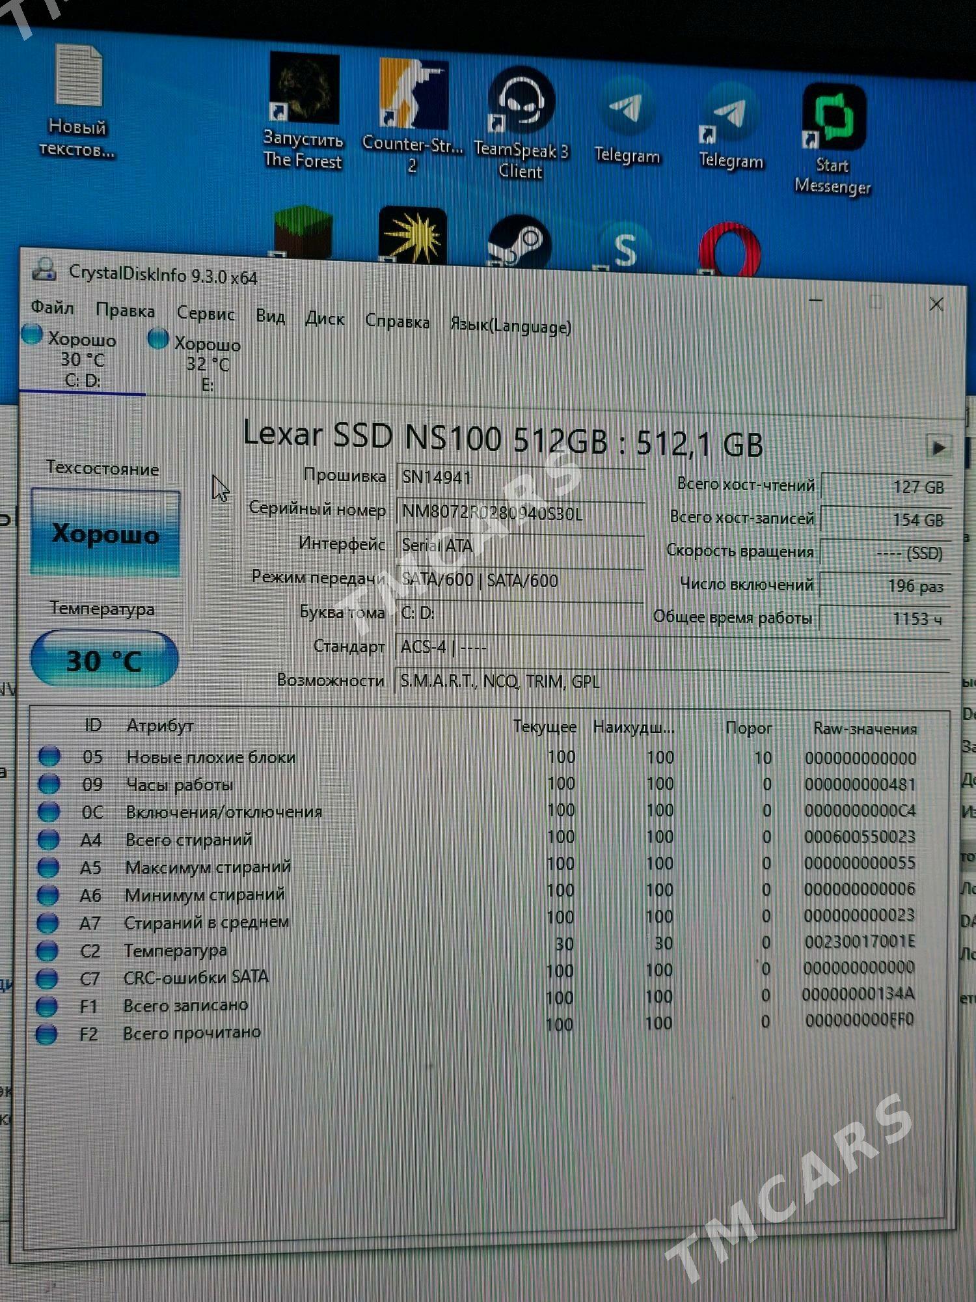Click Число включений value 196 раз

(885, 585)
